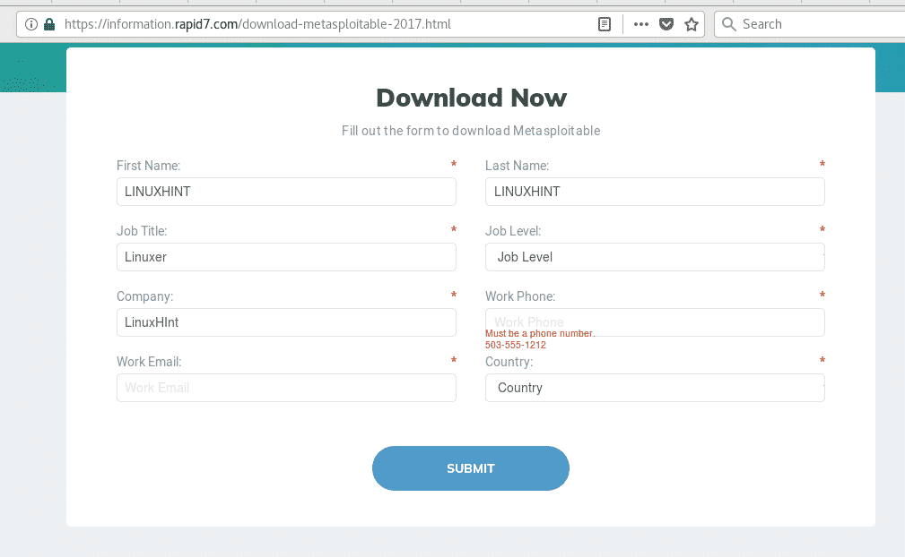Image resolution: width=905 pixels, height=557 pixels.
Task: Edit the Last Name field
Action: tap(655, 192)
